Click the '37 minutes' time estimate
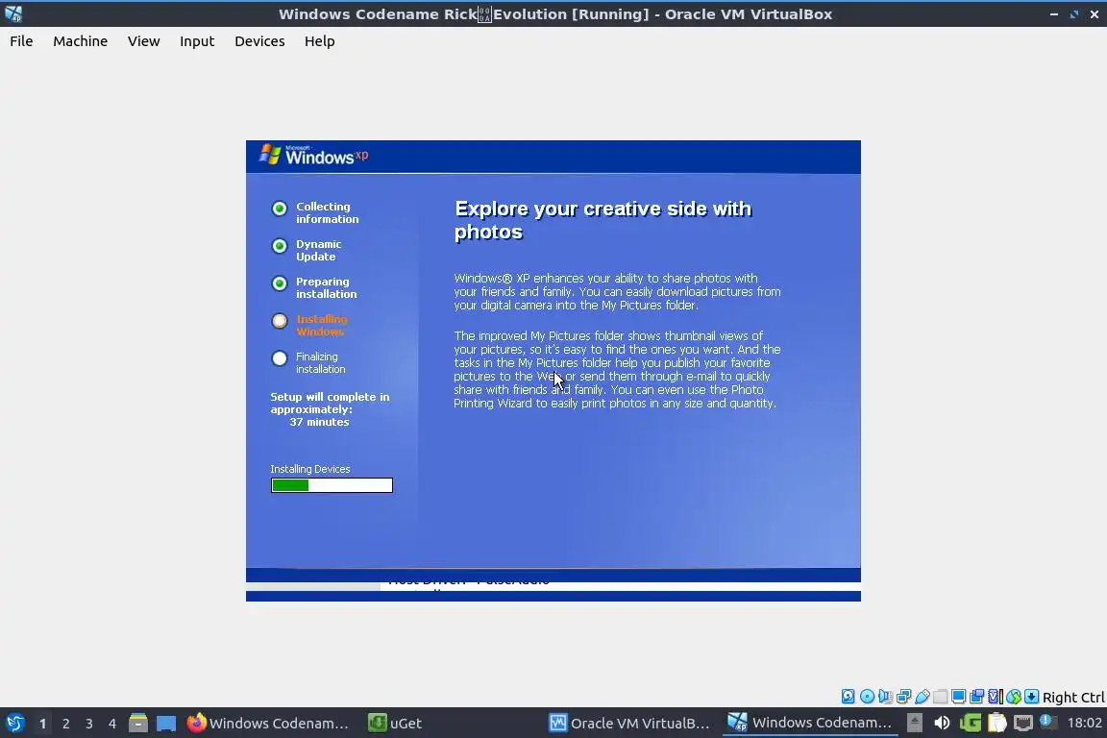The height and width of the screenshot is (738, 1107). (319, 422)
